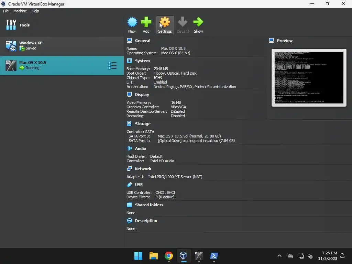Click the Audio section speaker icon
The width and height of the screenshot is (352, 264).
pyautogui.click(x=129, y=148)
